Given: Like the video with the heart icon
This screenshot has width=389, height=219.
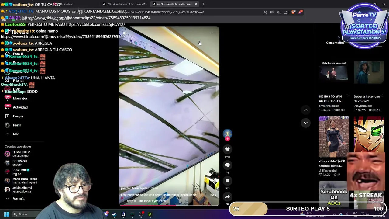Looking at the screenshot, I should pos(227,149).
